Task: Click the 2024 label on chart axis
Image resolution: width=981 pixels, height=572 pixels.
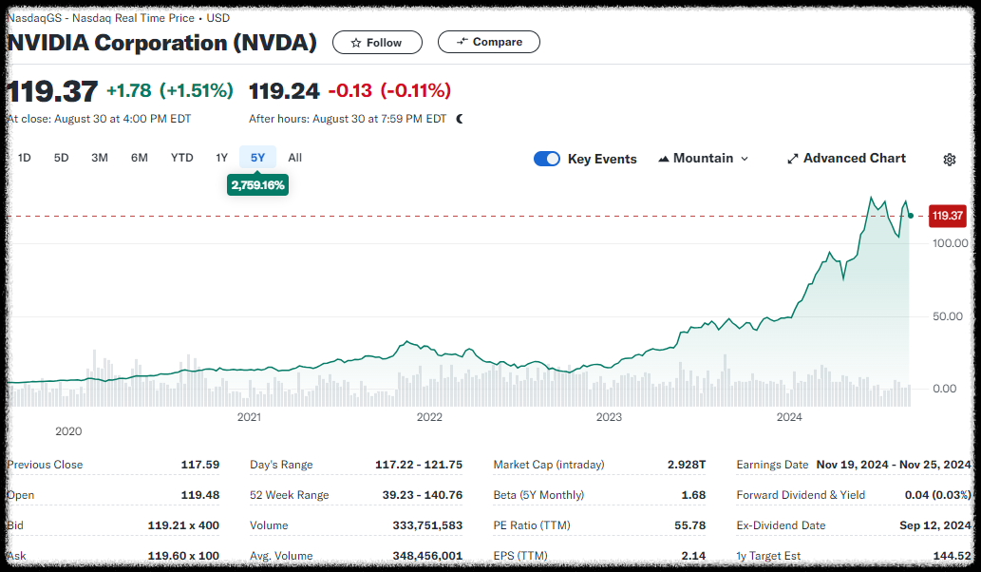Action: pos(789,417)
